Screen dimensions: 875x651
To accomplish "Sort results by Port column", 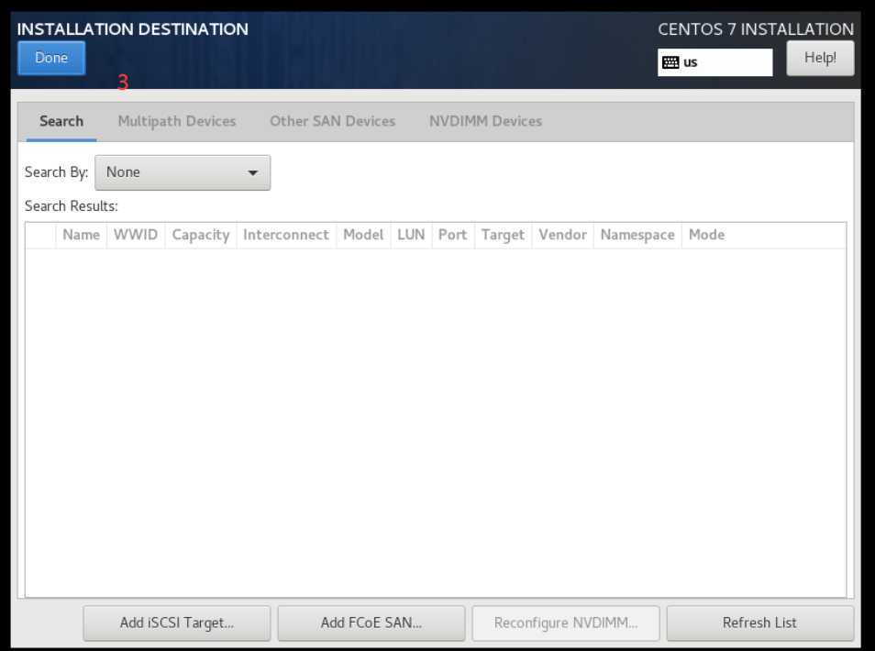I will (x=452, y=235).
